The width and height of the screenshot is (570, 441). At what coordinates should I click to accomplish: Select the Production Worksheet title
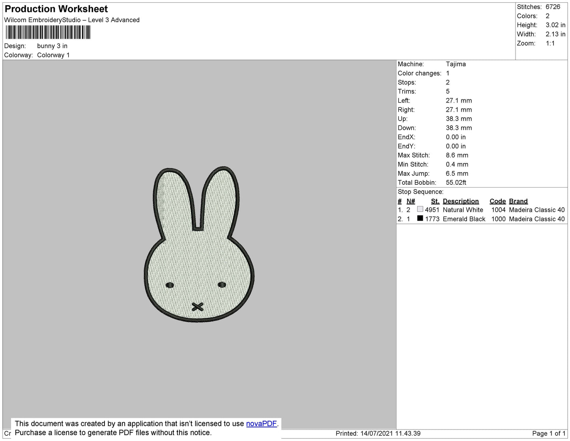click(56, 9)
